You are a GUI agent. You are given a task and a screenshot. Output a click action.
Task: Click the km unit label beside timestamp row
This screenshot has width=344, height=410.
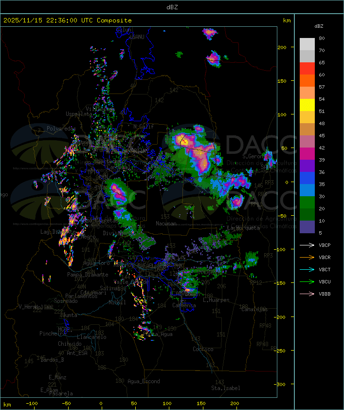287,20
